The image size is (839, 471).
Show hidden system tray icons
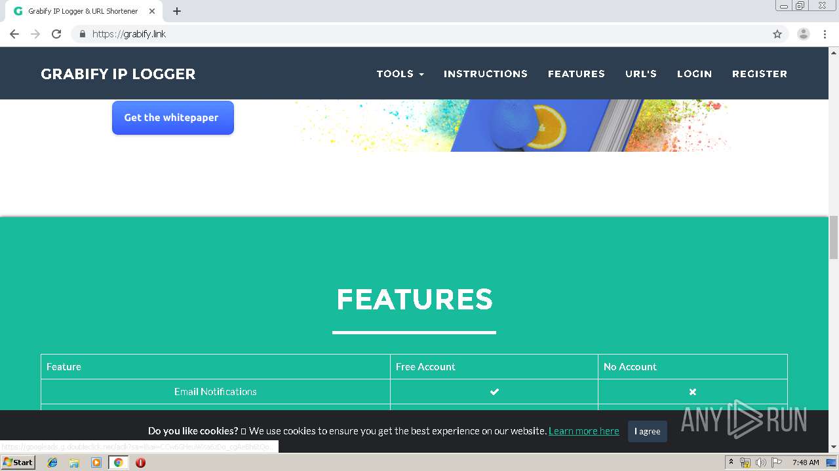(731, 462)
